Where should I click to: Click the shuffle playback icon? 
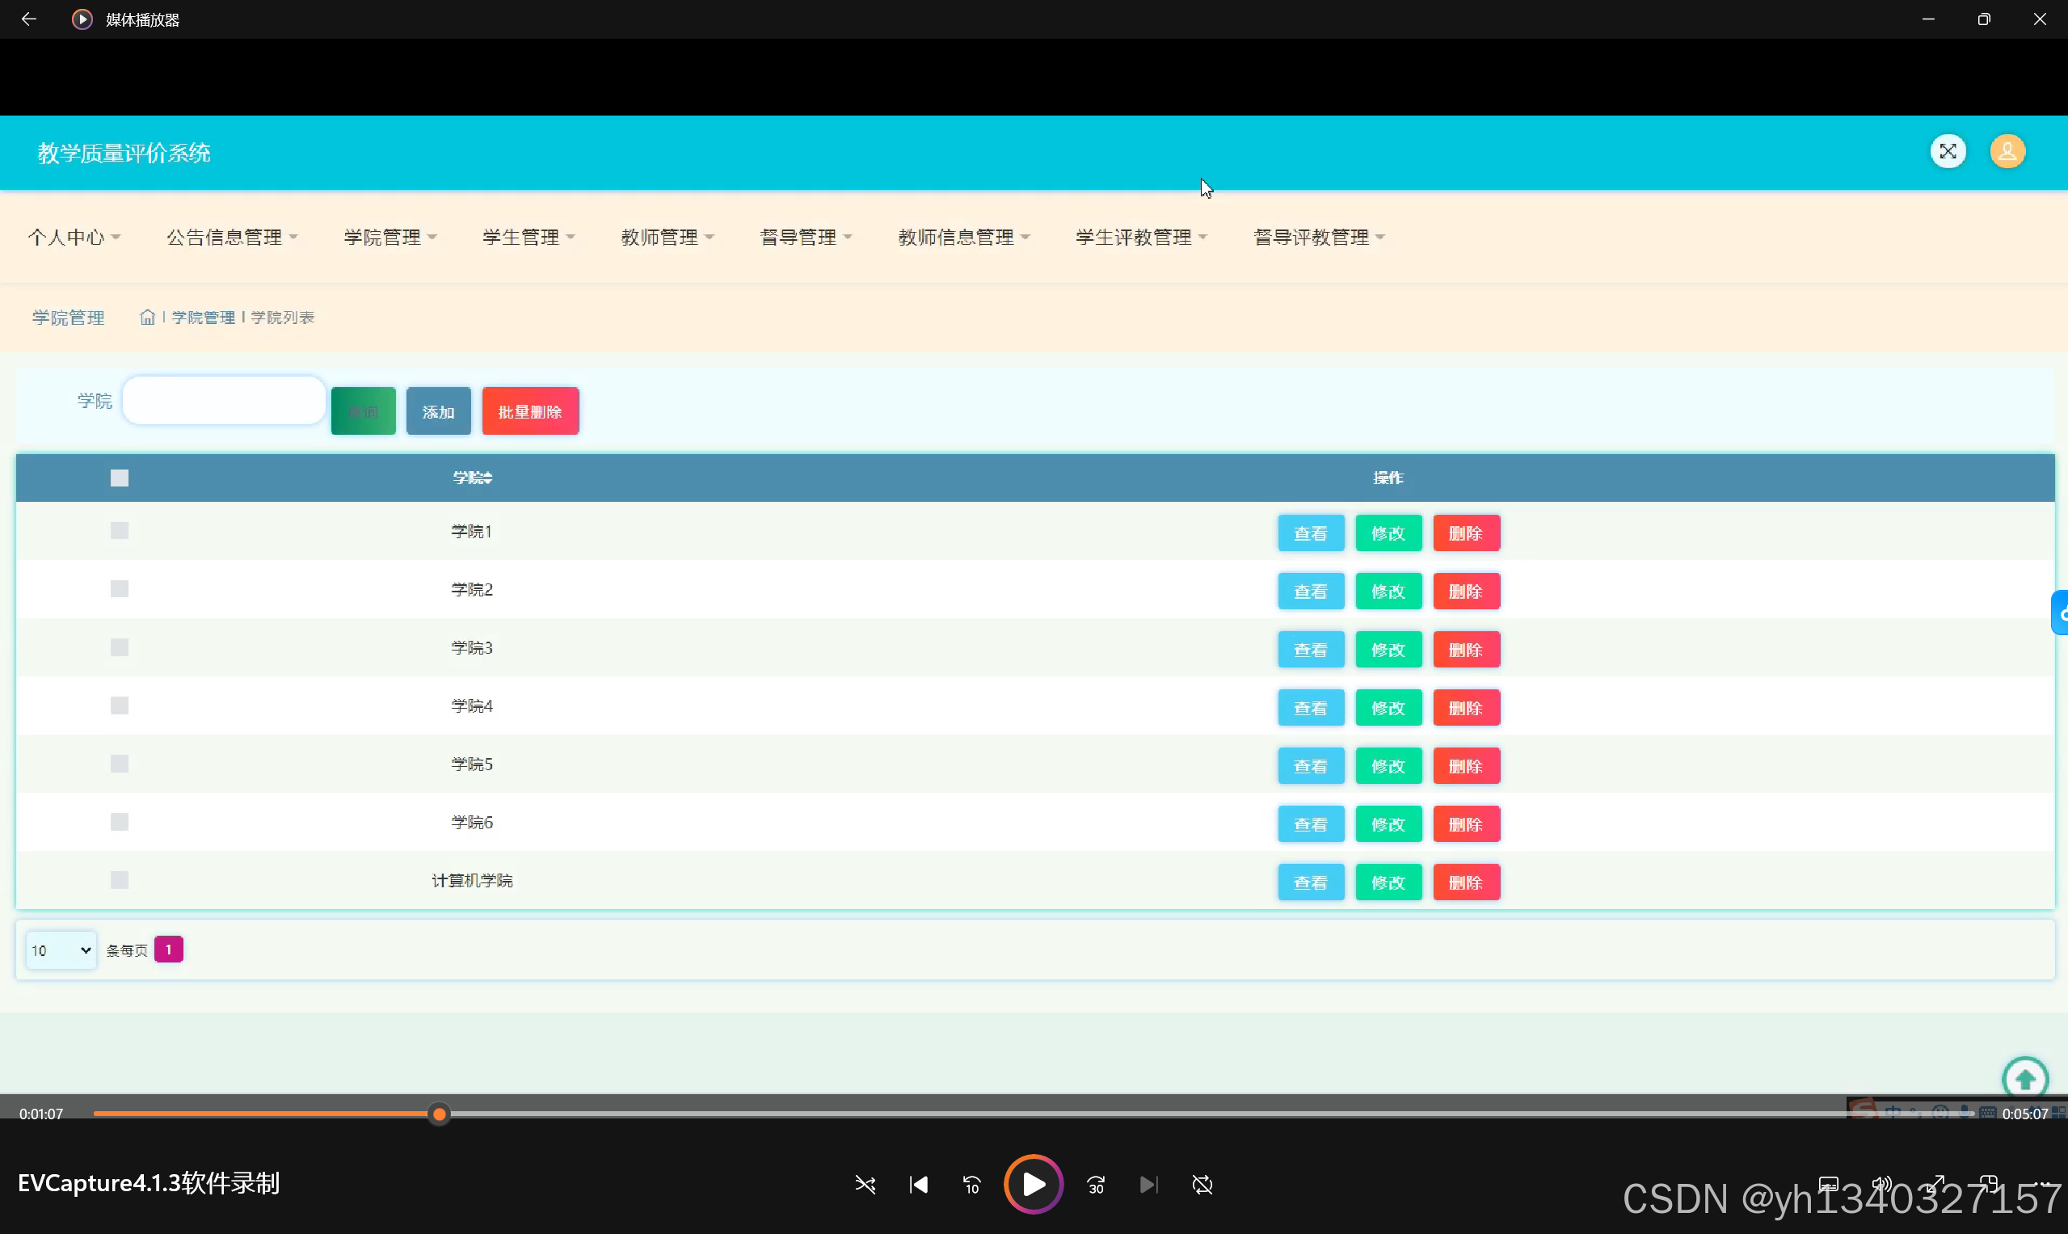[x=865, y=1184]
